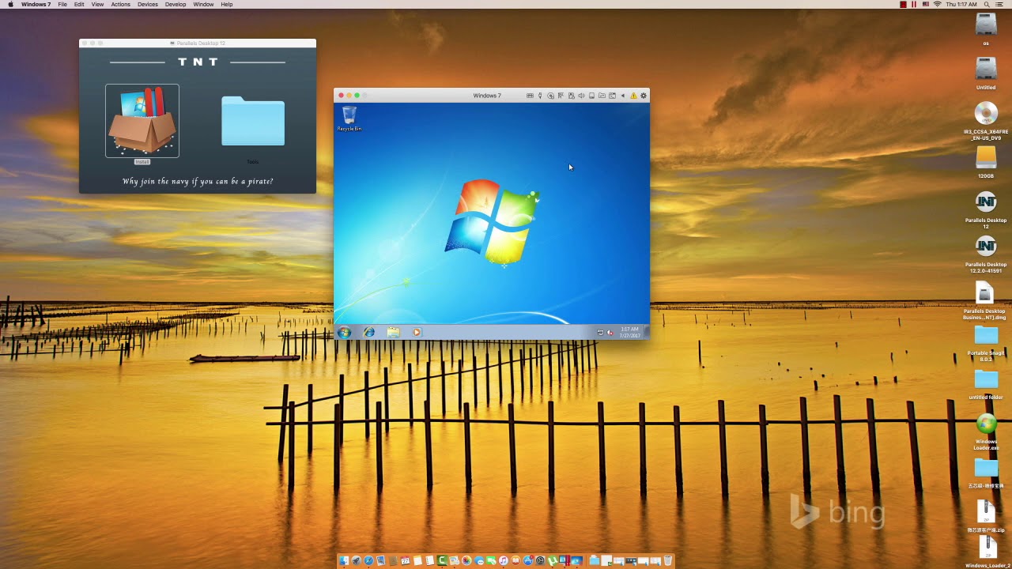Image resolution: width=1012 pixels, height=569 pixels.
Task: Open the Actions menu
Action: 120,5
